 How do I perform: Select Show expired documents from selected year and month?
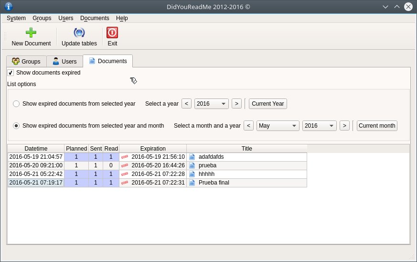pyautogui.click(x=16, y=126)
